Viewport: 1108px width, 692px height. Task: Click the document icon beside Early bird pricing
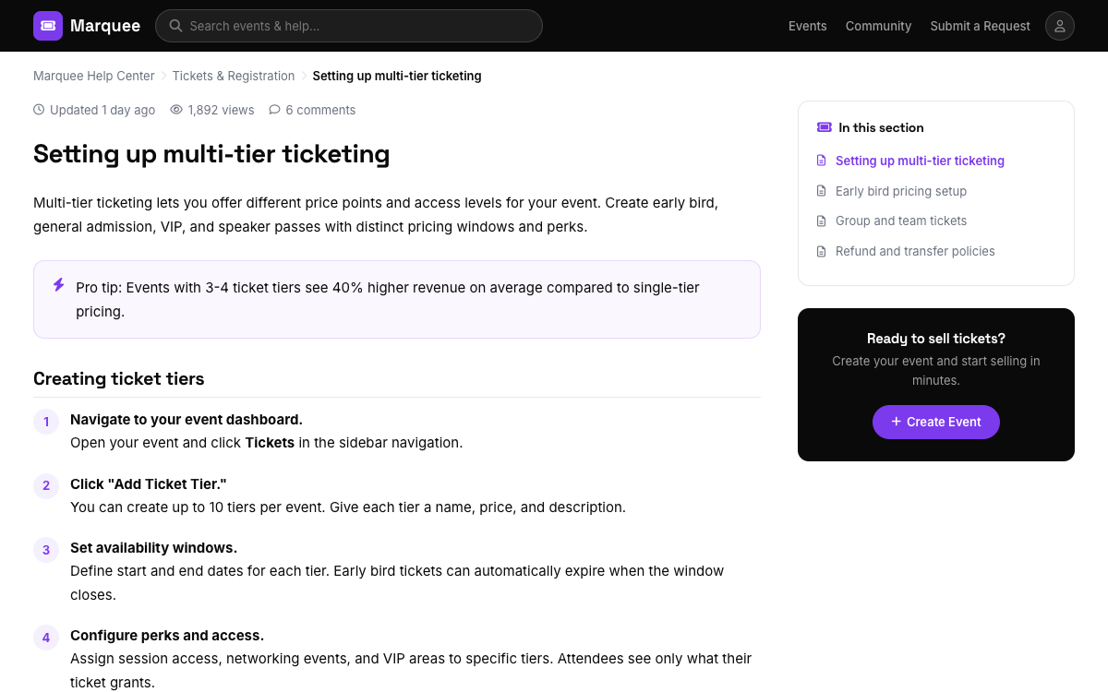[x=822, y=191]
